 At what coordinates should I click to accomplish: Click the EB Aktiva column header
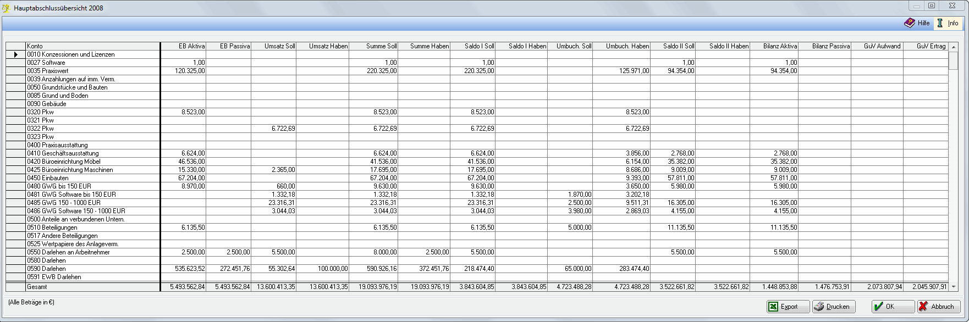coord(184,46)
